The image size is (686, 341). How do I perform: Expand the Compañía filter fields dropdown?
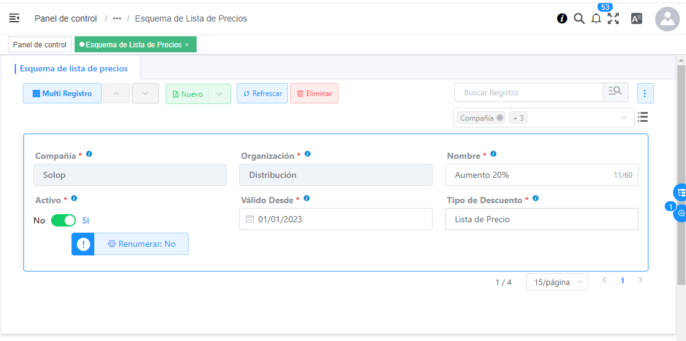point(624,118)
